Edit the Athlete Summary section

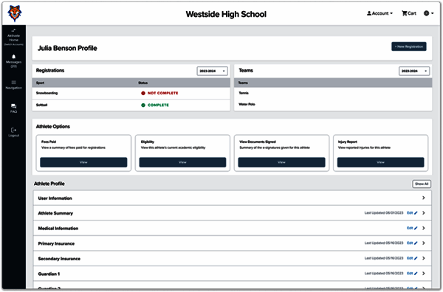click(412, 213)
